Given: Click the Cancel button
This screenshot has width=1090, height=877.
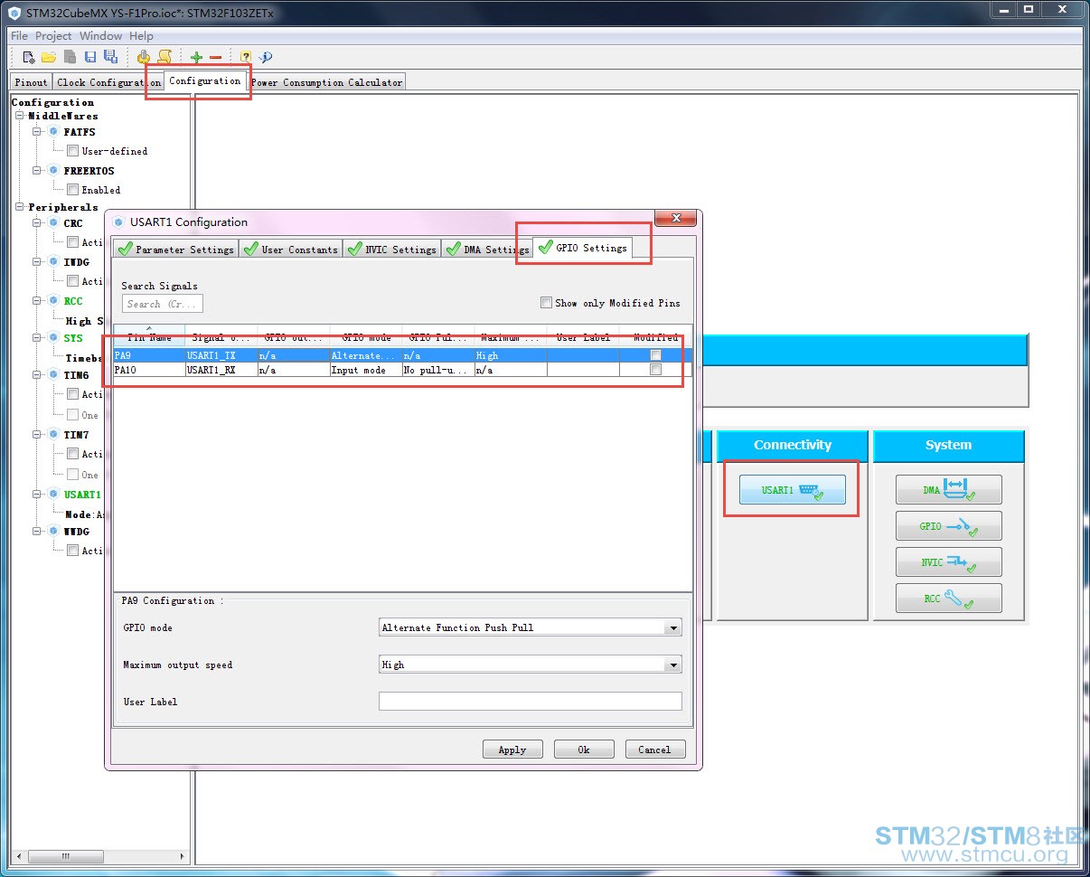Looking at the screenshot, I should pyautogui.click(x=654, y=750).
